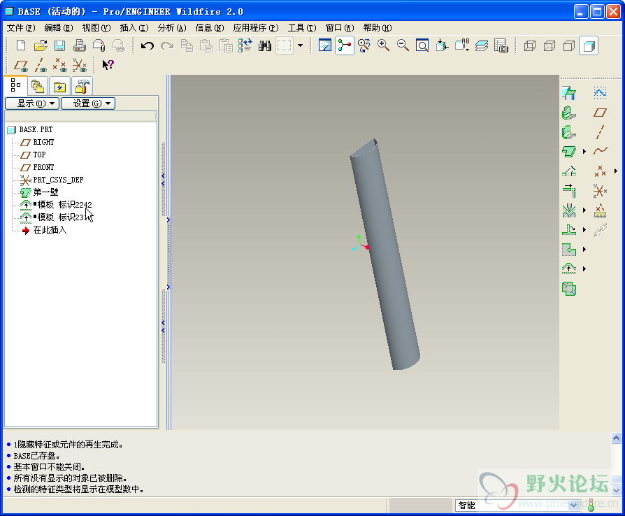The image size is (625, 516).
Task: Select PRT_CSYS_DEF in model tree
Action: point(58,180)
